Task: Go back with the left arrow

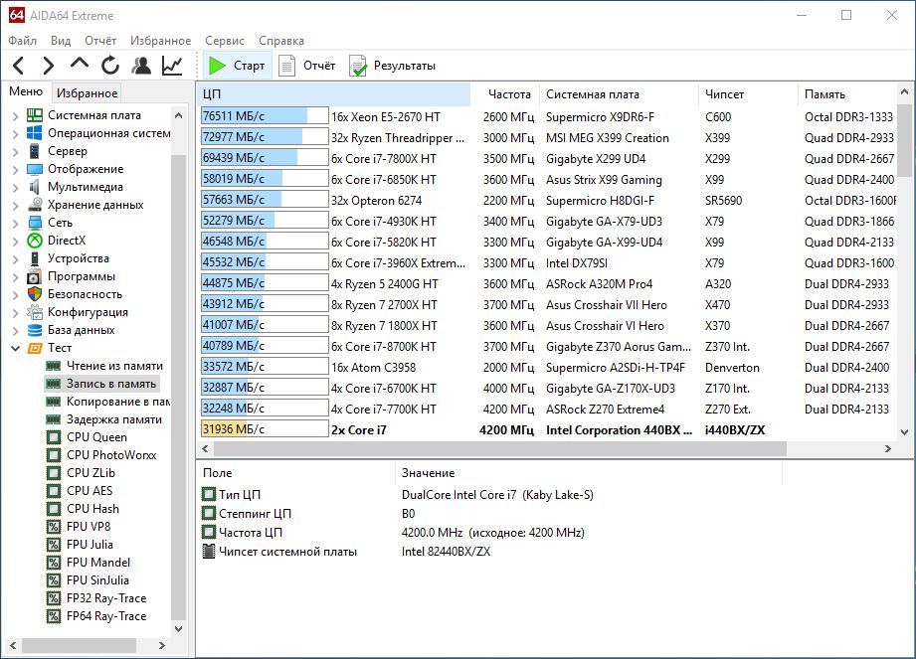Action: (19, 66)
